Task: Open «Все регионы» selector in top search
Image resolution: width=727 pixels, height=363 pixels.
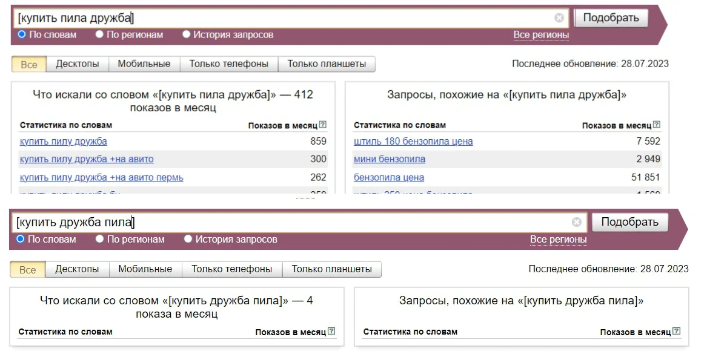Action: coord(541,35)
